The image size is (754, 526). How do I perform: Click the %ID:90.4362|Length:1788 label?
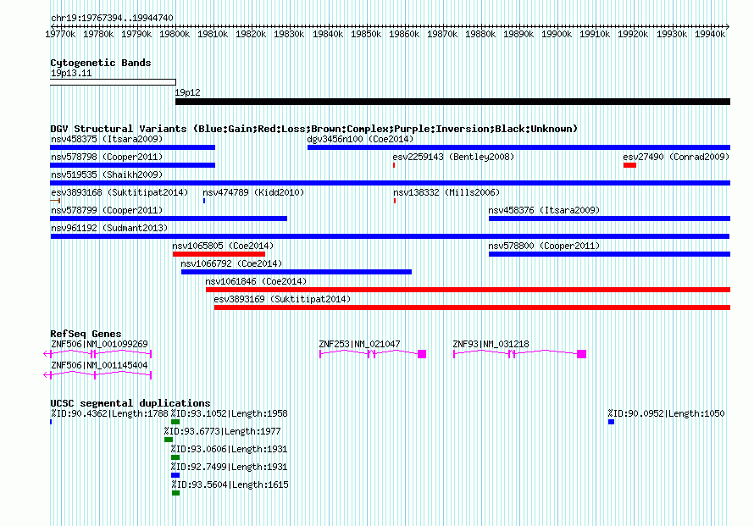tap(109, 413)
